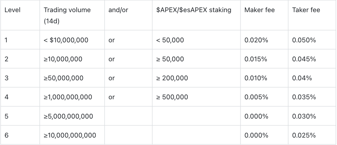337x145 pixels.
Task: Click the "≥ 200,000" staking cell
Action: click(172, 78)
